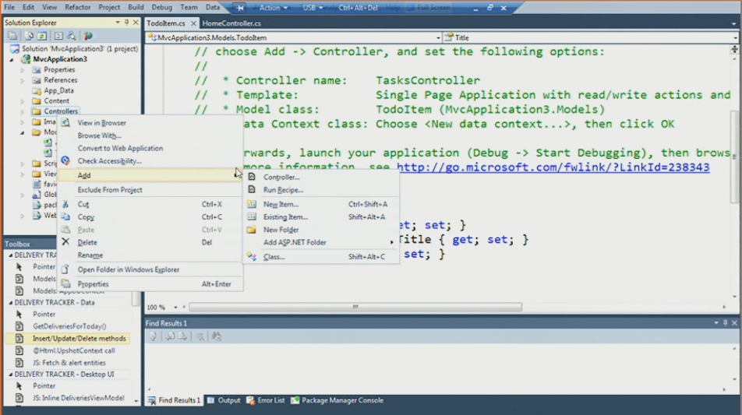
Task: Click Exclude From Project
Action: pos(110,190)
